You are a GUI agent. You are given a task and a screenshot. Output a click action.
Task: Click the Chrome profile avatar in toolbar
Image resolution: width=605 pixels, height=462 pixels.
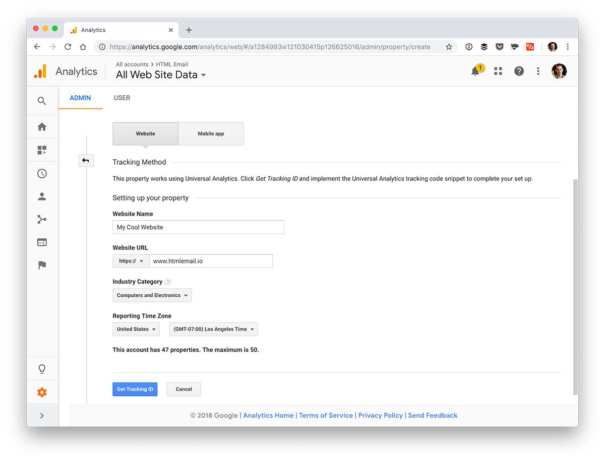[553, 47]
